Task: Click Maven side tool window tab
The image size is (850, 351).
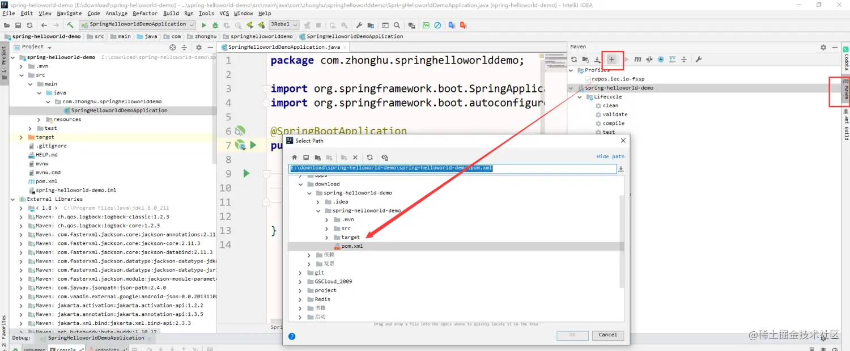Action: 845,90
